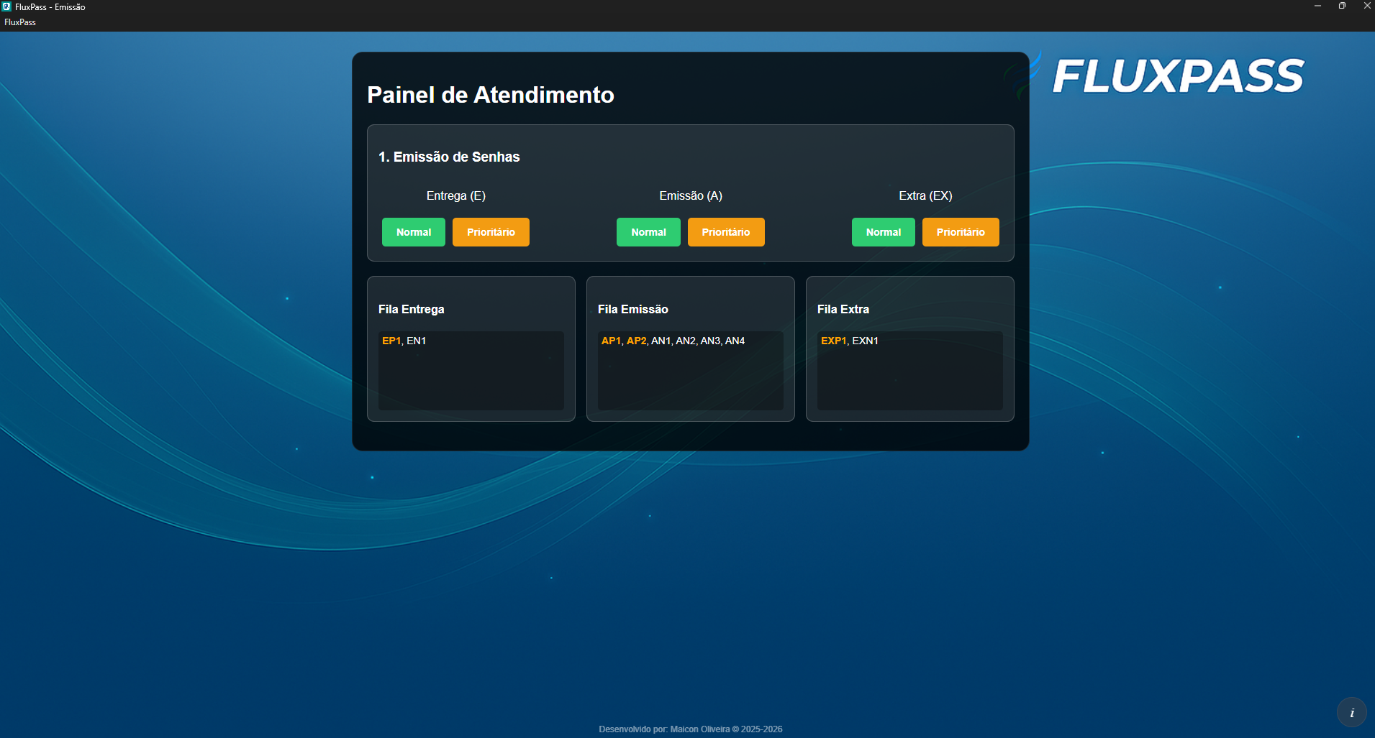Screen dimensions: 1375x738
Task: Open the FluxPass menu
Action: coord(19,22)
